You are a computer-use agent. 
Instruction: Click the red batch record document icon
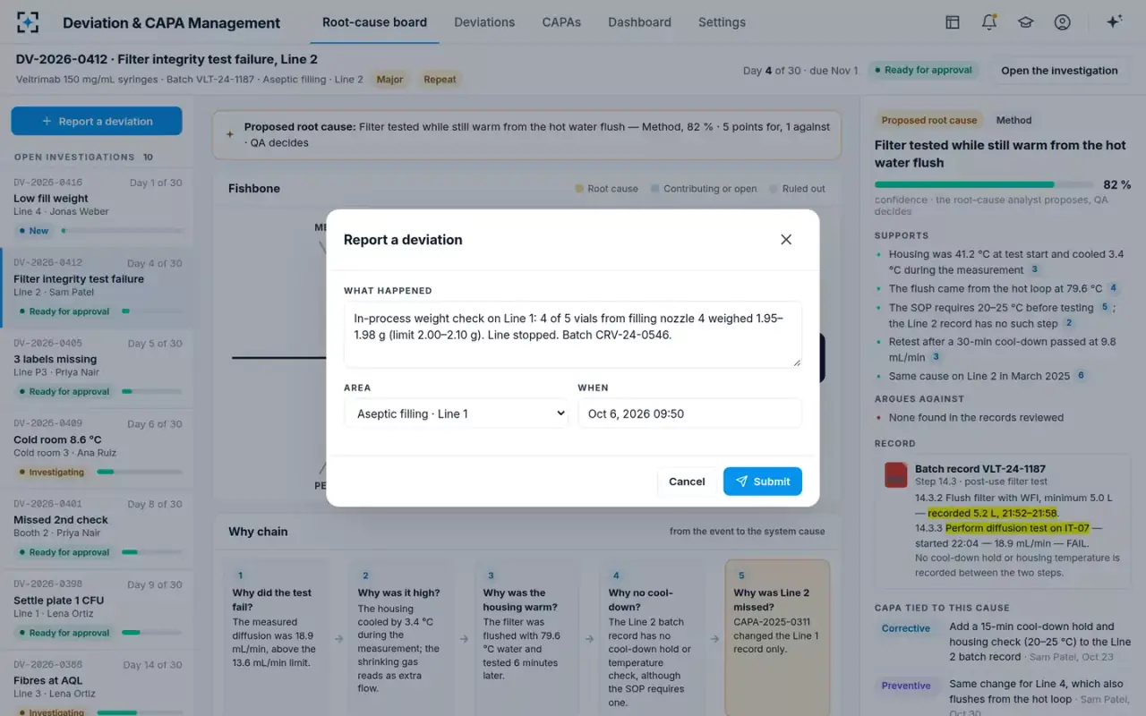[896, 474]
